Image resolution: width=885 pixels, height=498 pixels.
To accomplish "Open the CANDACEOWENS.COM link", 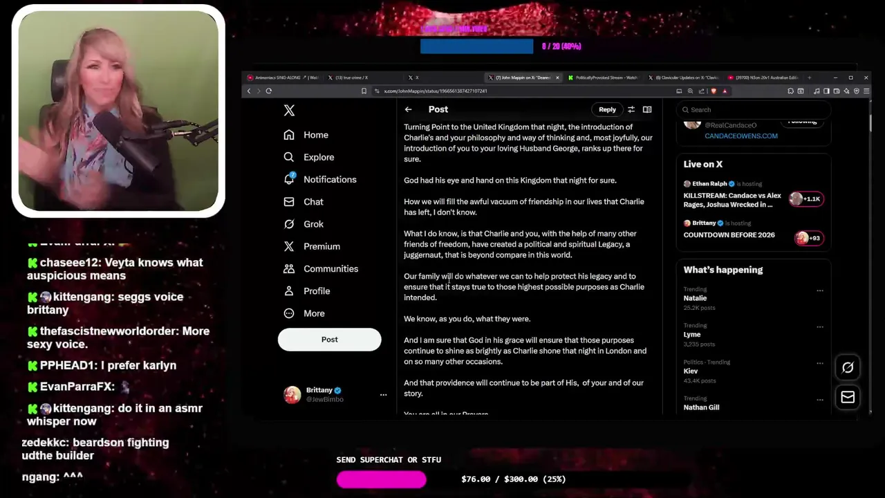I will click(x=741, y=136).
